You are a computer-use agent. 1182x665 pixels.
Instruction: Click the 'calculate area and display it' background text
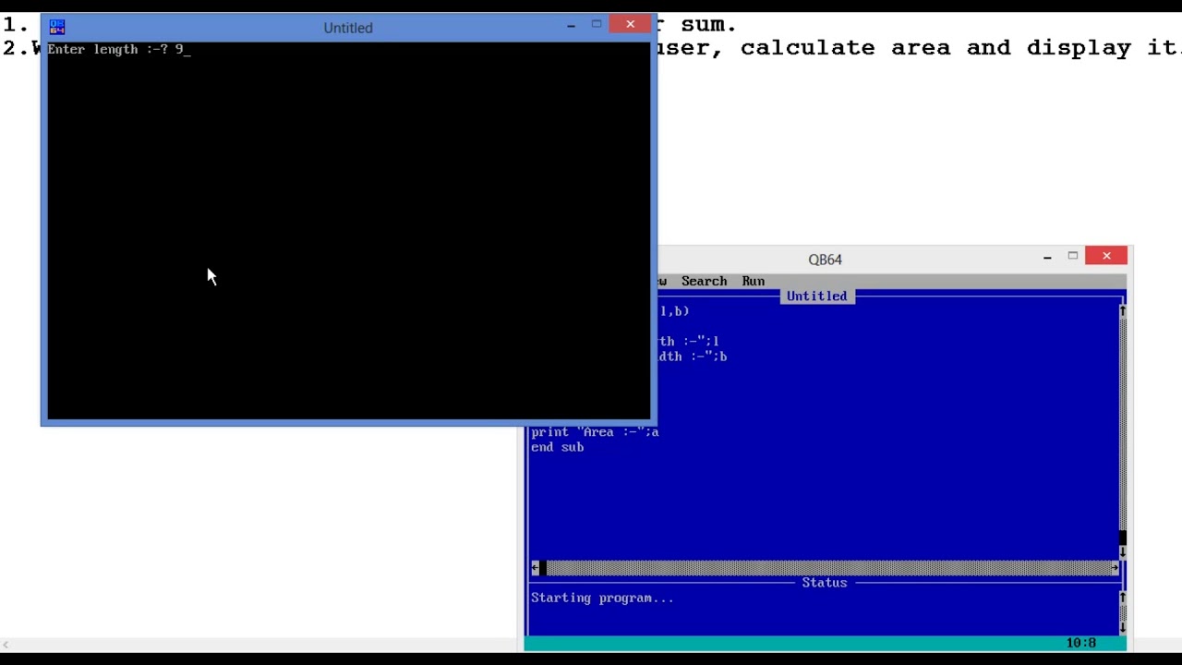pos(959,47)
